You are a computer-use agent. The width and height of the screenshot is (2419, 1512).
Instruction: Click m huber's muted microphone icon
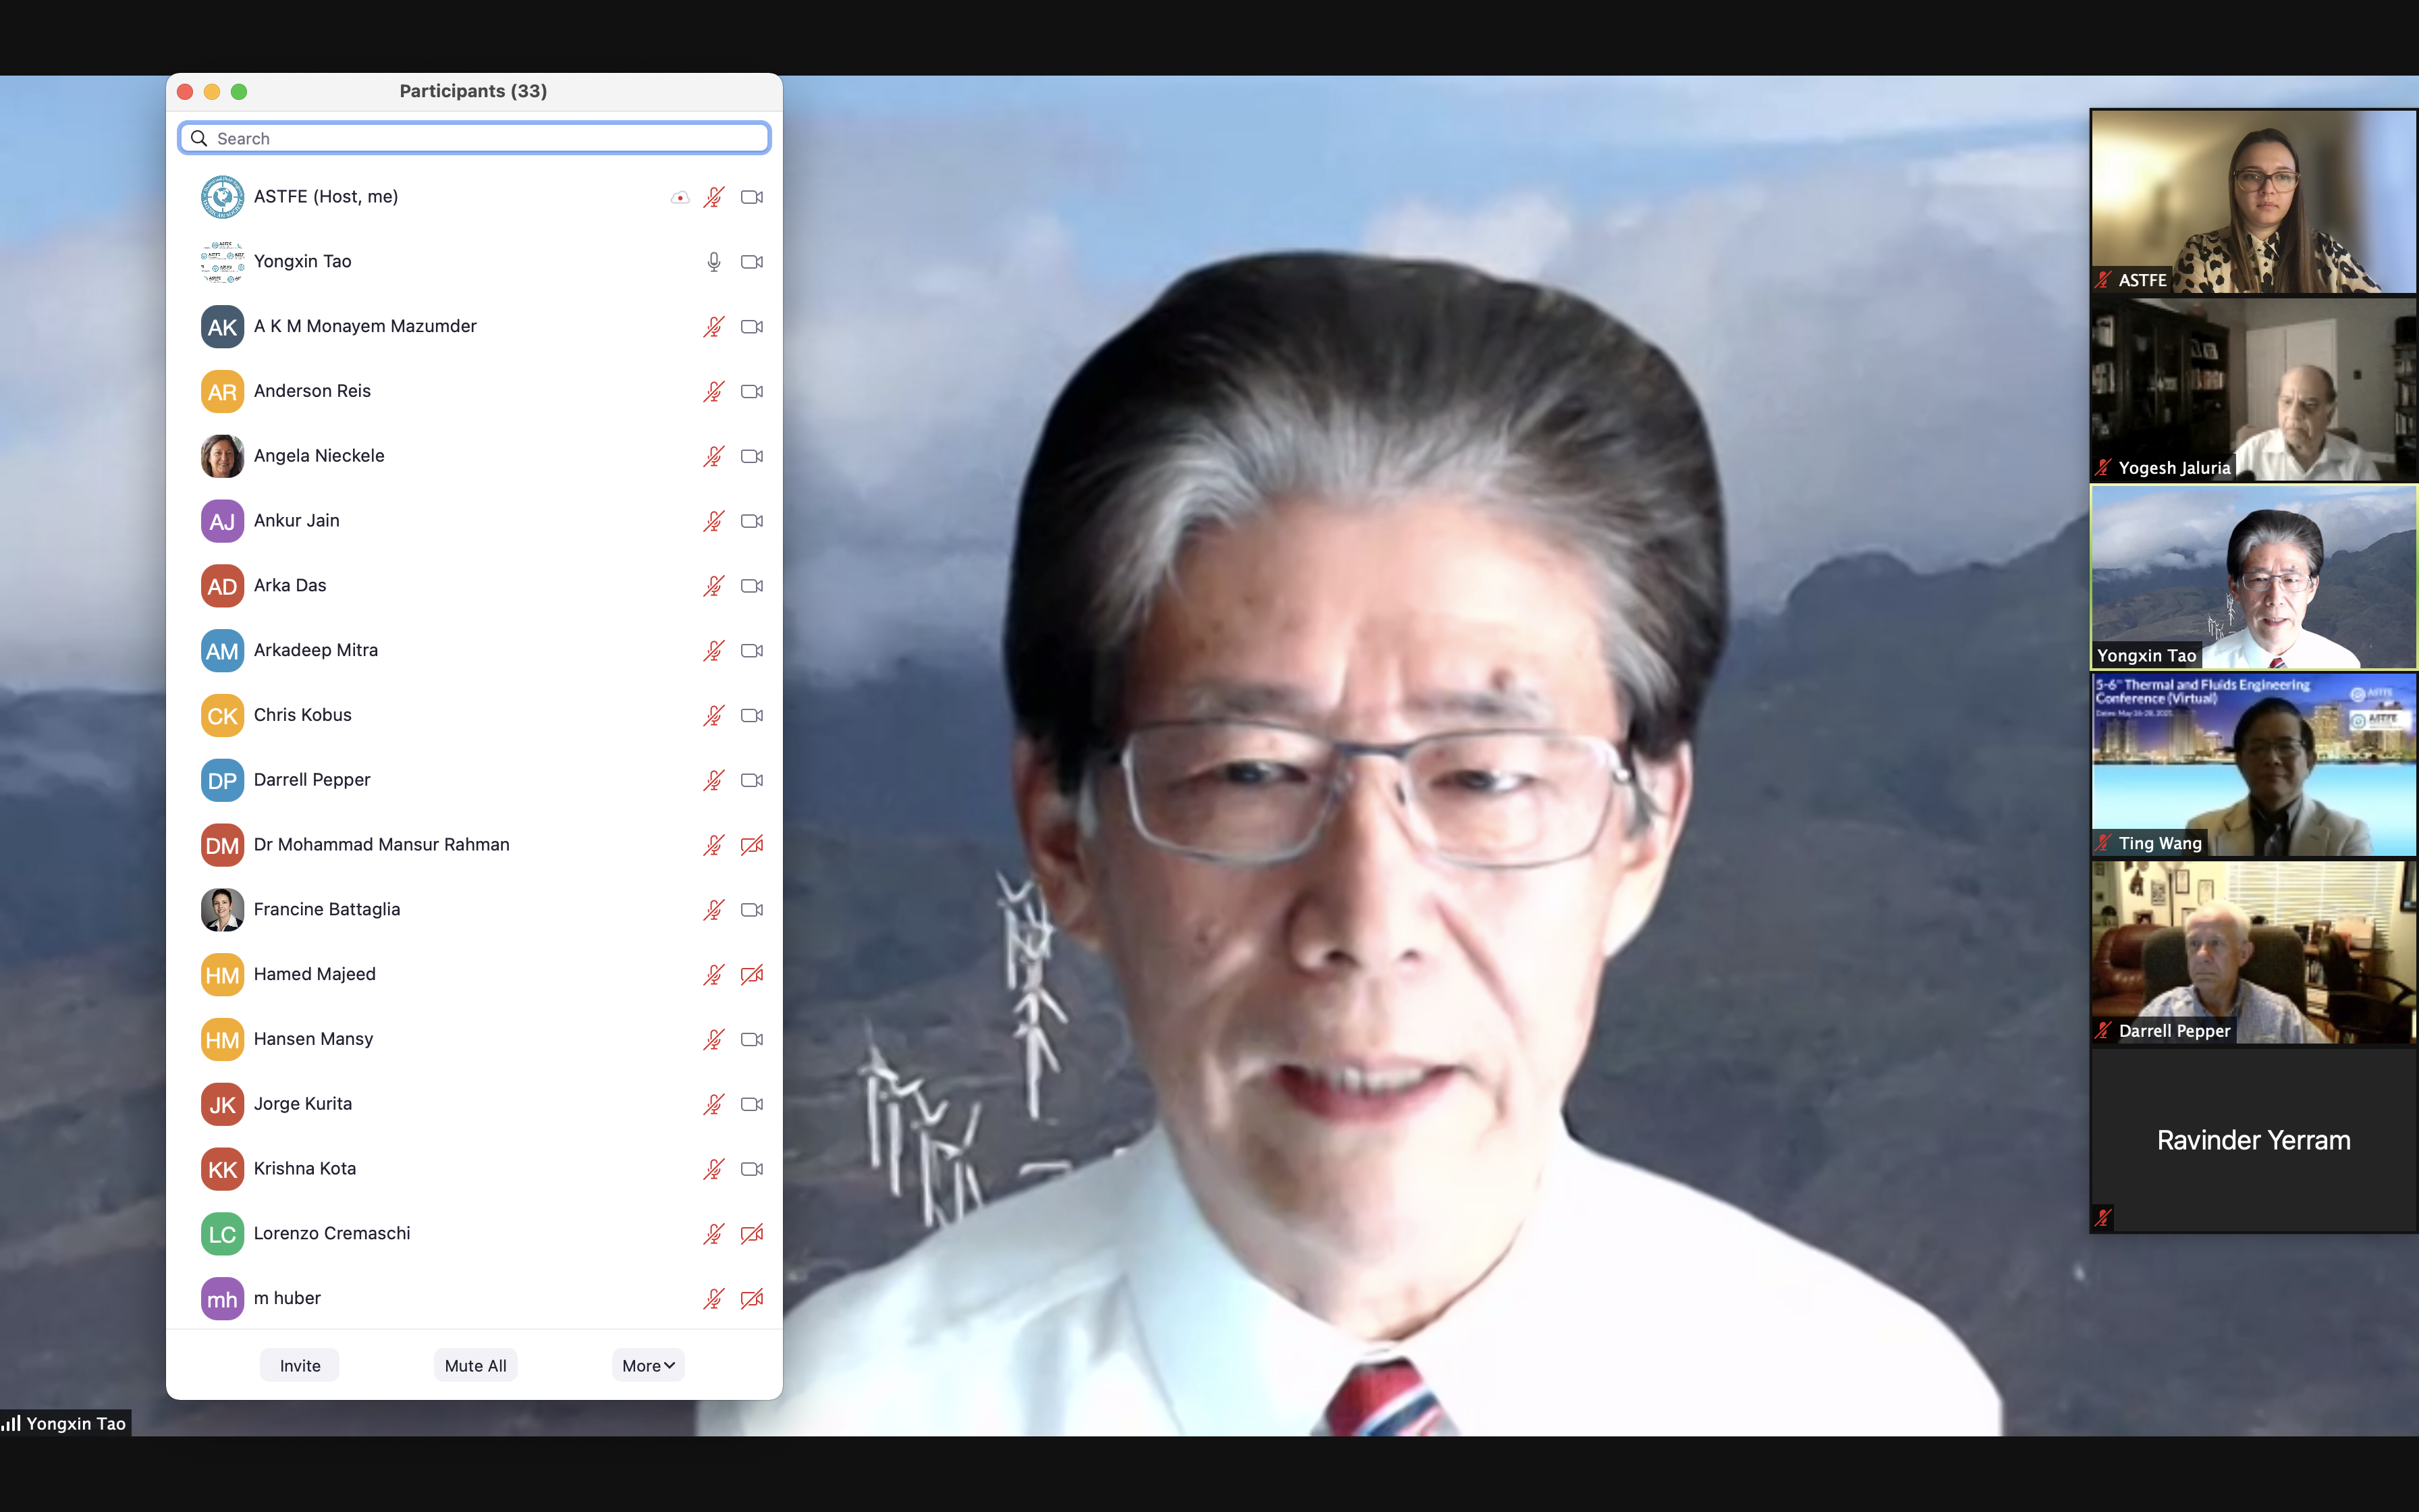point(713,1299)
